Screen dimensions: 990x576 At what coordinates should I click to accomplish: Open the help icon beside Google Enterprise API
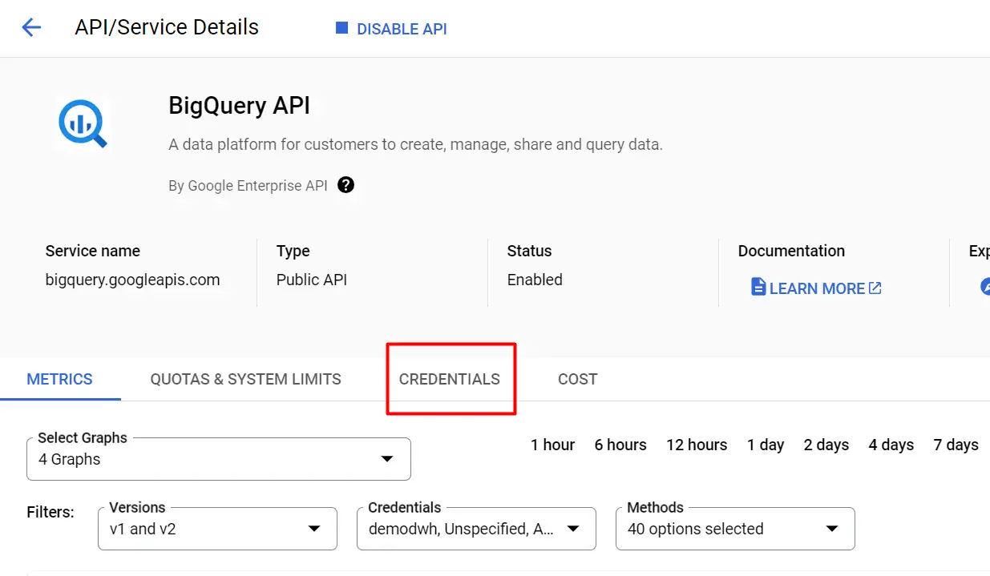(x=345, y=185)
